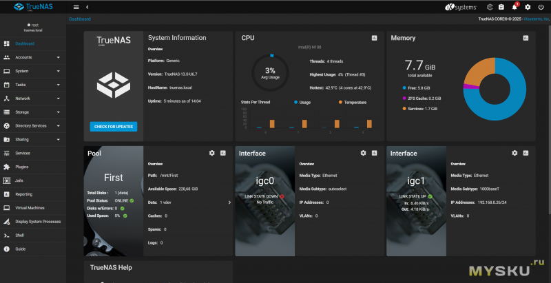Viewport: 551px width, 283px height.
Task: Click the CPU average usage gauge
Action: tap(270, 73)
